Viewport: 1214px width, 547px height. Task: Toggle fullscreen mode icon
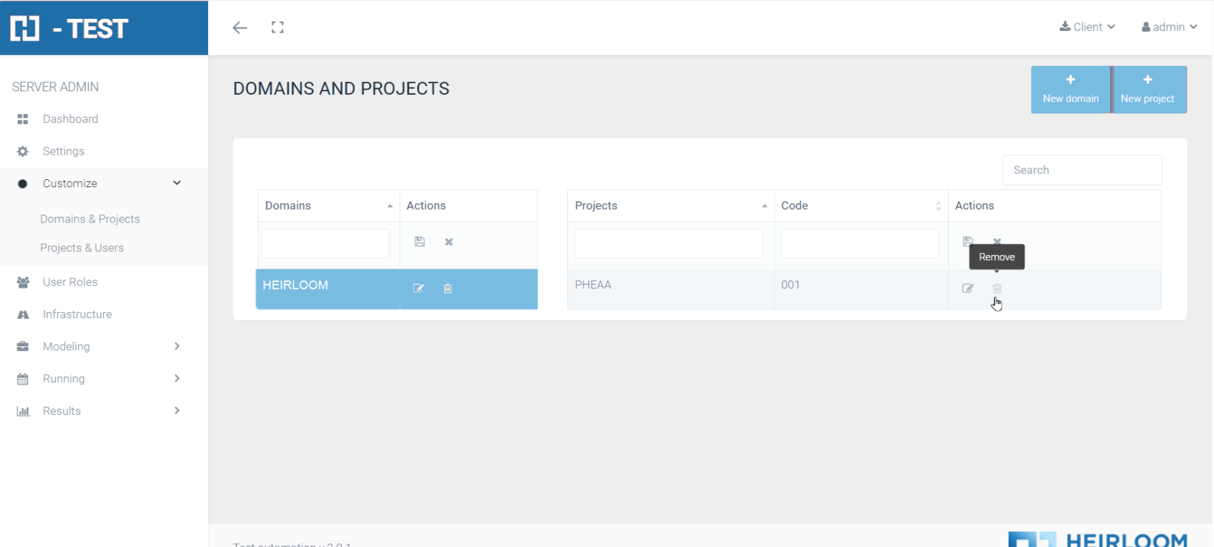[x=277, y=27]
